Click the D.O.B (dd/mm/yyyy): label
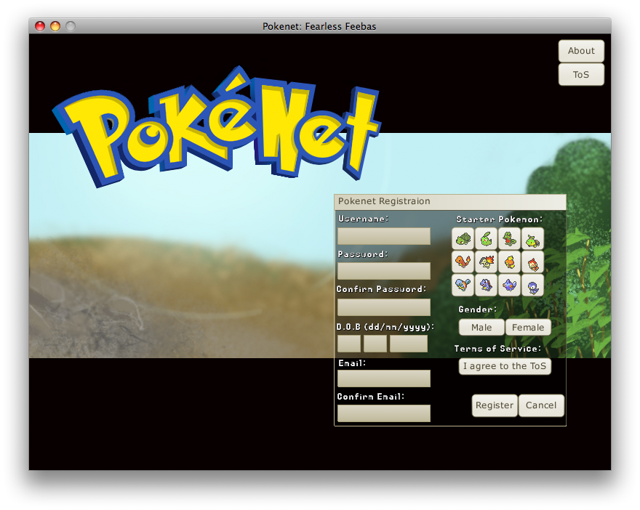This screenshot has height=510, width=640. (x=385, y=327)
